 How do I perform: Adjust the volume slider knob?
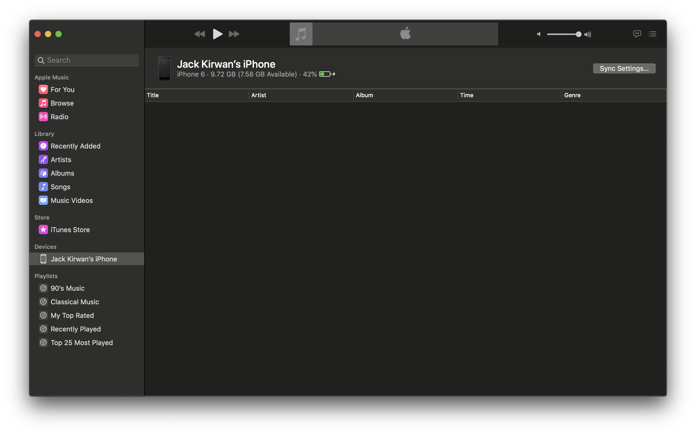[578, 34]
